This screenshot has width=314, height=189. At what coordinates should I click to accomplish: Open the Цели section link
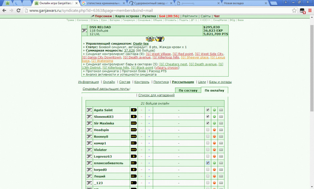point(202,82)
